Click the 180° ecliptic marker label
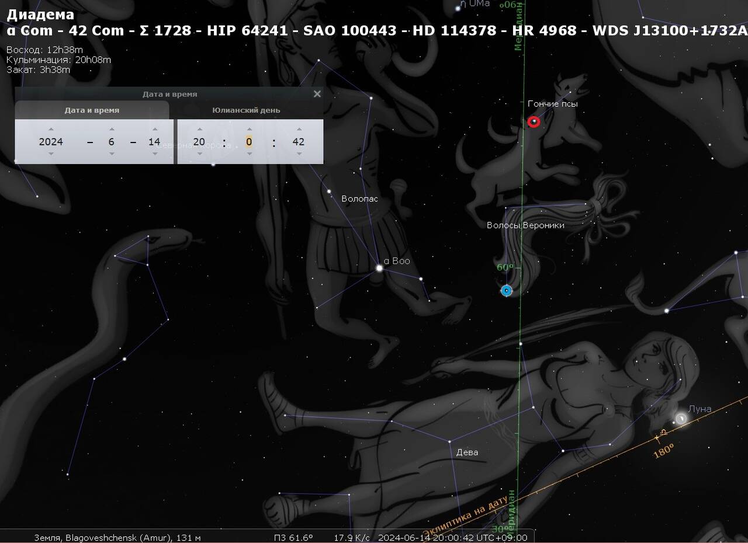 (x=663, y=450)
